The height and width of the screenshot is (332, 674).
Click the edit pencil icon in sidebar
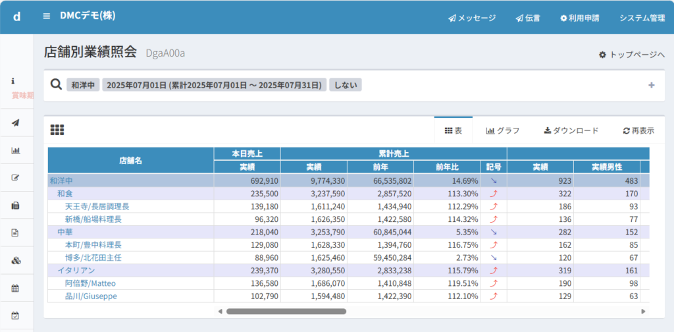pyautogui.click(x=16, y=177)
